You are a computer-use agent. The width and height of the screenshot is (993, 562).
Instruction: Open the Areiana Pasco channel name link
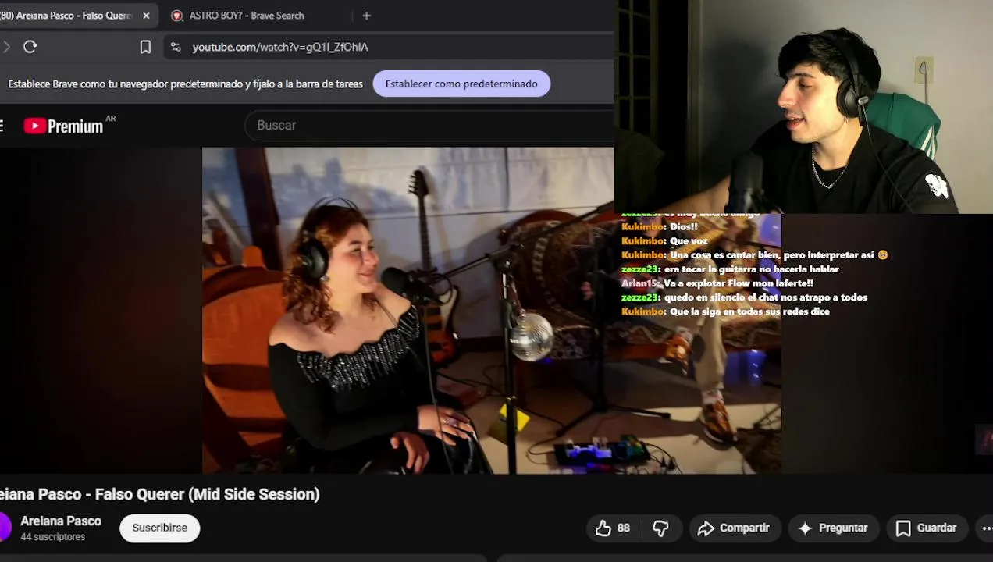click(61, 521)
